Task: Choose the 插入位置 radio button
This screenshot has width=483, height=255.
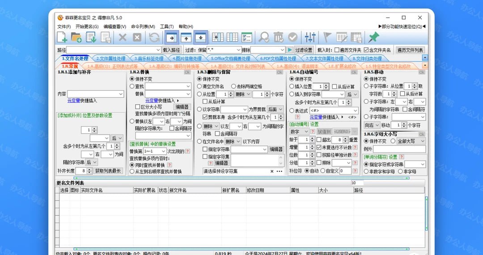Action: tap(292, 86)
